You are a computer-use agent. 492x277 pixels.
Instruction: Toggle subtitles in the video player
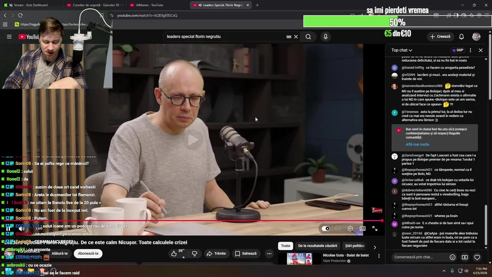click(338, 229)
